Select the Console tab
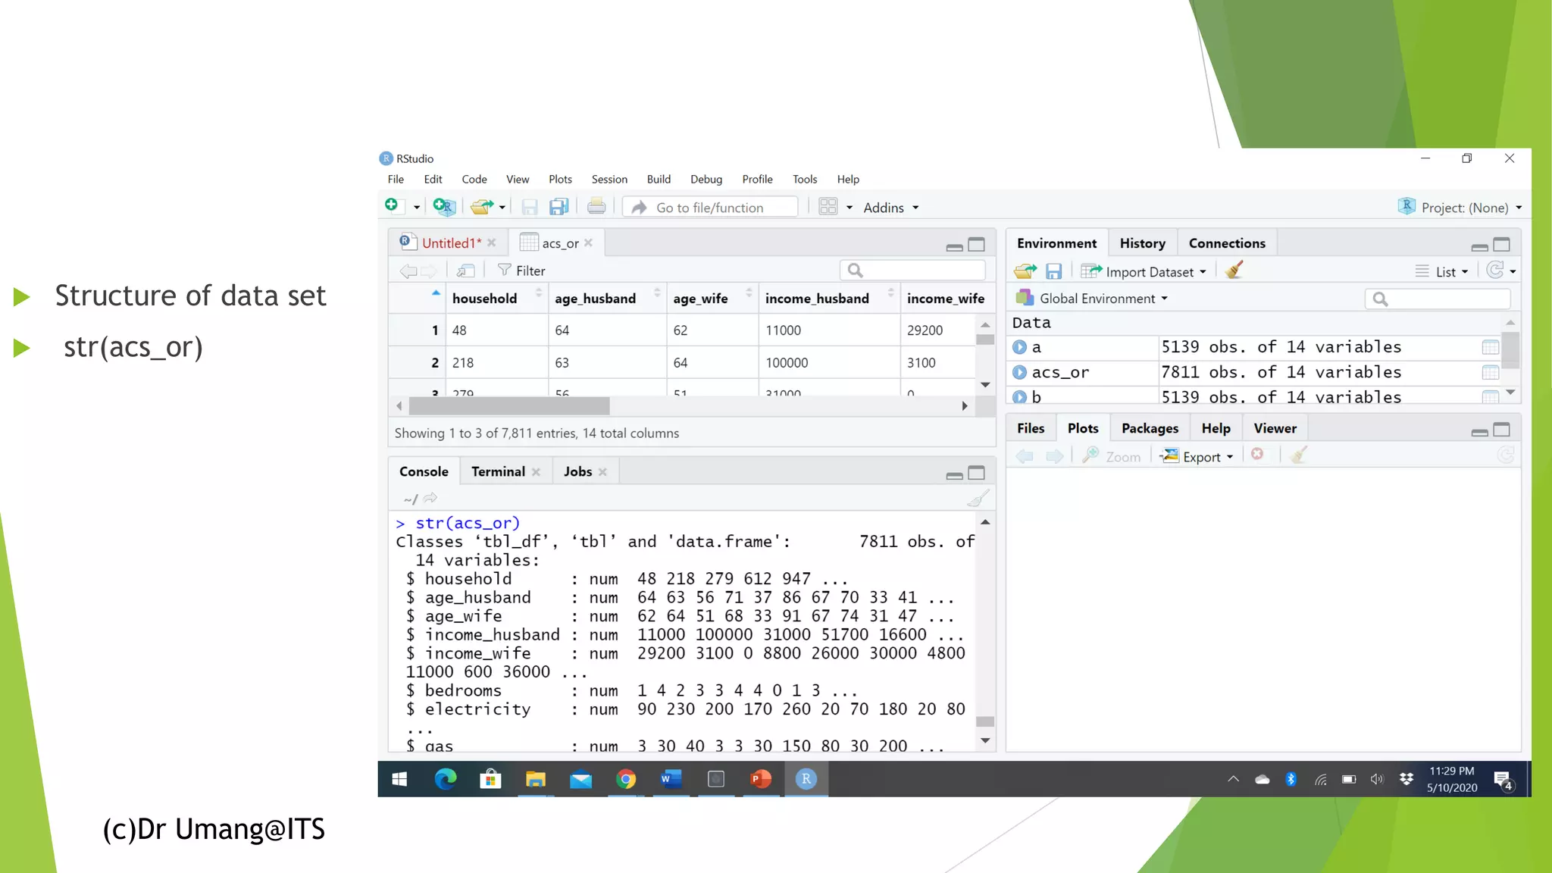Viewport: 1552px width, 873px height. coord(424,471)
